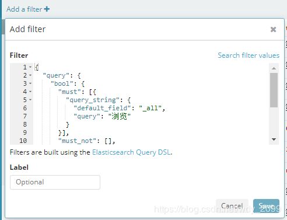This screenshot has width=287, height=220.
Task: Fold the "bool" block on line 3
Action: [30, 83]
